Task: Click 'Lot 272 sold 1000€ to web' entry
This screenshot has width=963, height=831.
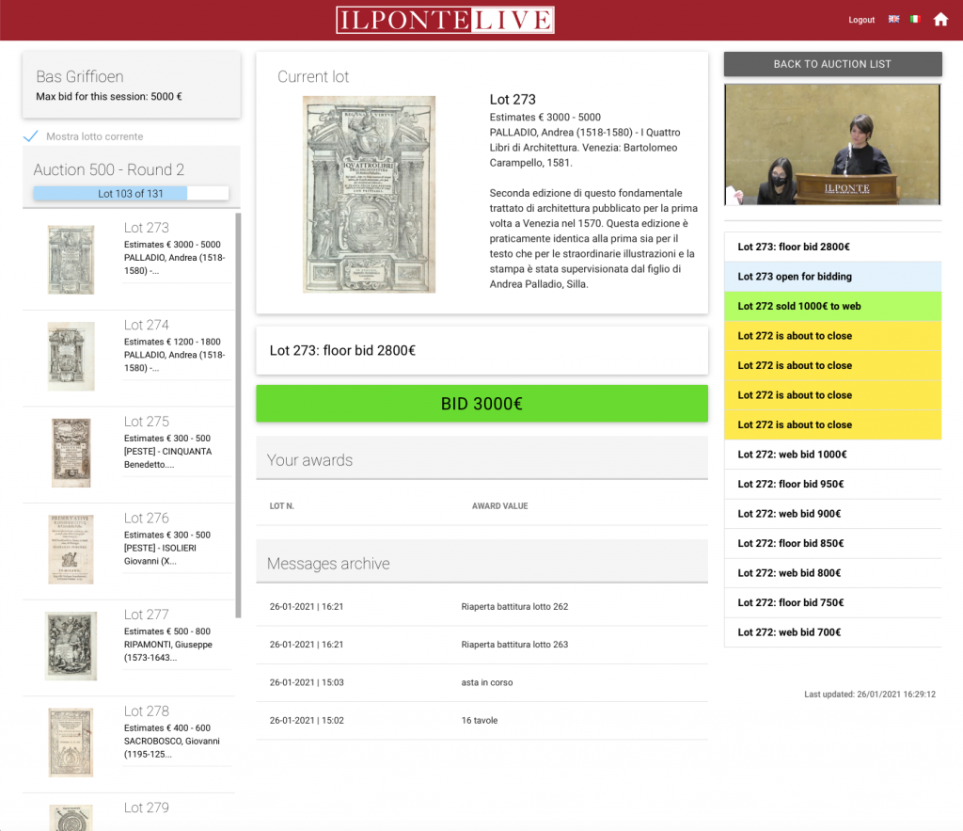Action: click(x=832, y=306)
